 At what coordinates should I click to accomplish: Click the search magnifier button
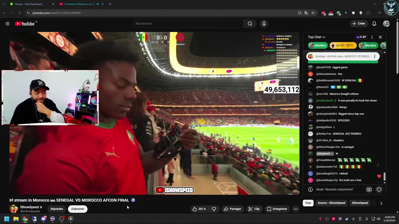click(x=250, y=24)
